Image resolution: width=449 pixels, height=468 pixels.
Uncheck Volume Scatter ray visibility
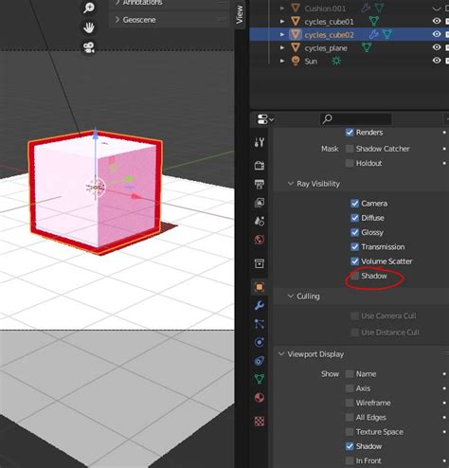coord(354,261)
